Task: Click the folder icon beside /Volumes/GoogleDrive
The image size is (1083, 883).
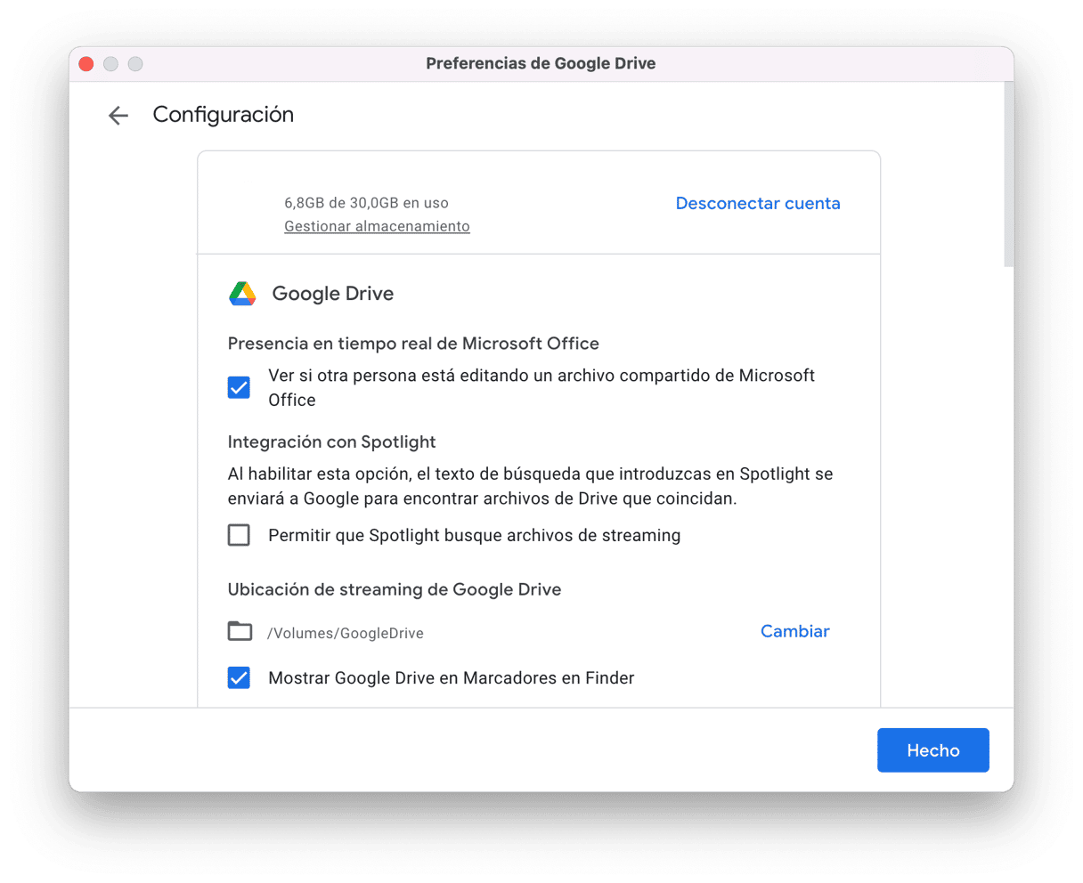Action: (240, 631)
